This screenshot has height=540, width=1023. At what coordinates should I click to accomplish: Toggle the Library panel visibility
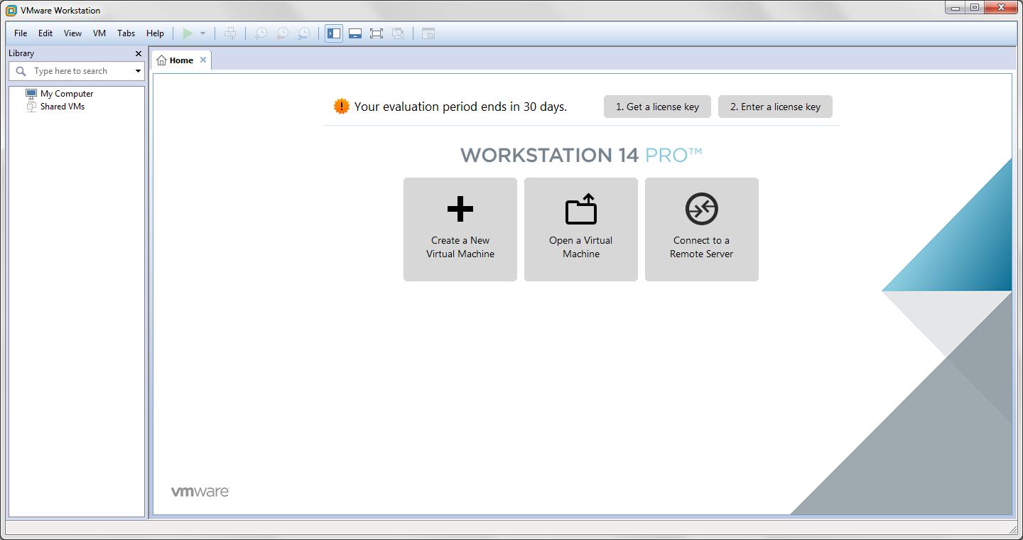click(334, 33)
